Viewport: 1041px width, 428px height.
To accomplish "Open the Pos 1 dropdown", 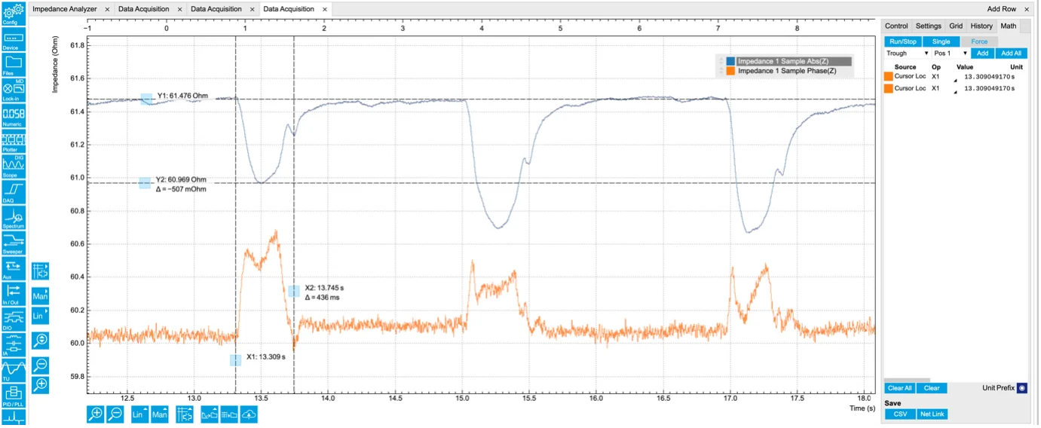I will pos(951,53).
